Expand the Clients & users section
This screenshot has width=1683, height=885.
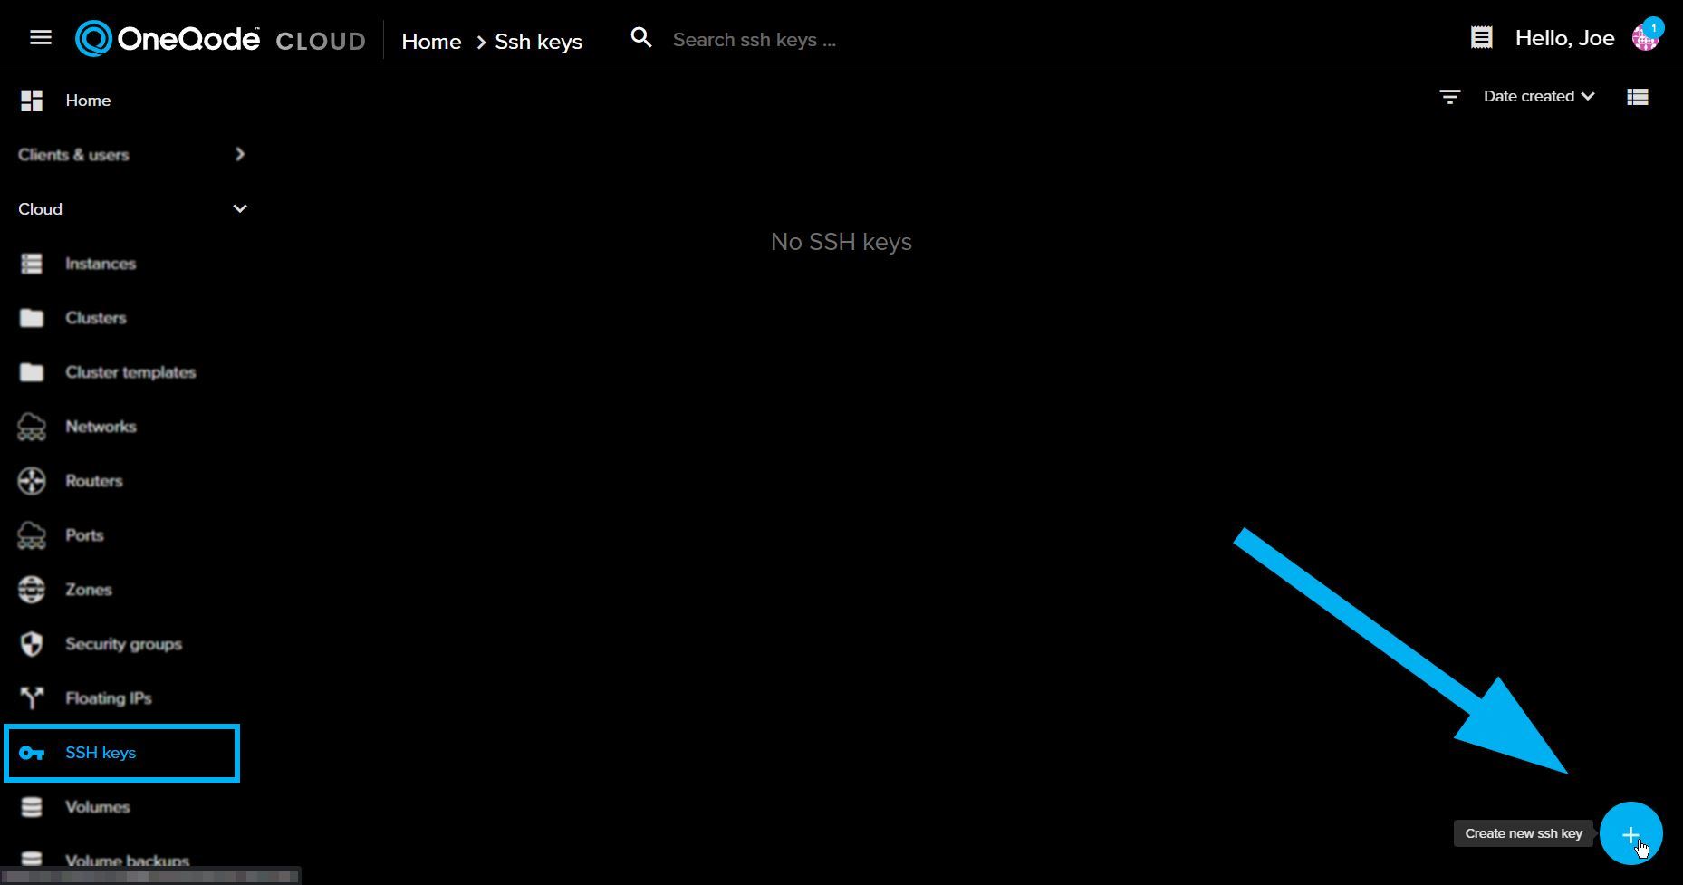pyautogui.click(x=239, y=154)
